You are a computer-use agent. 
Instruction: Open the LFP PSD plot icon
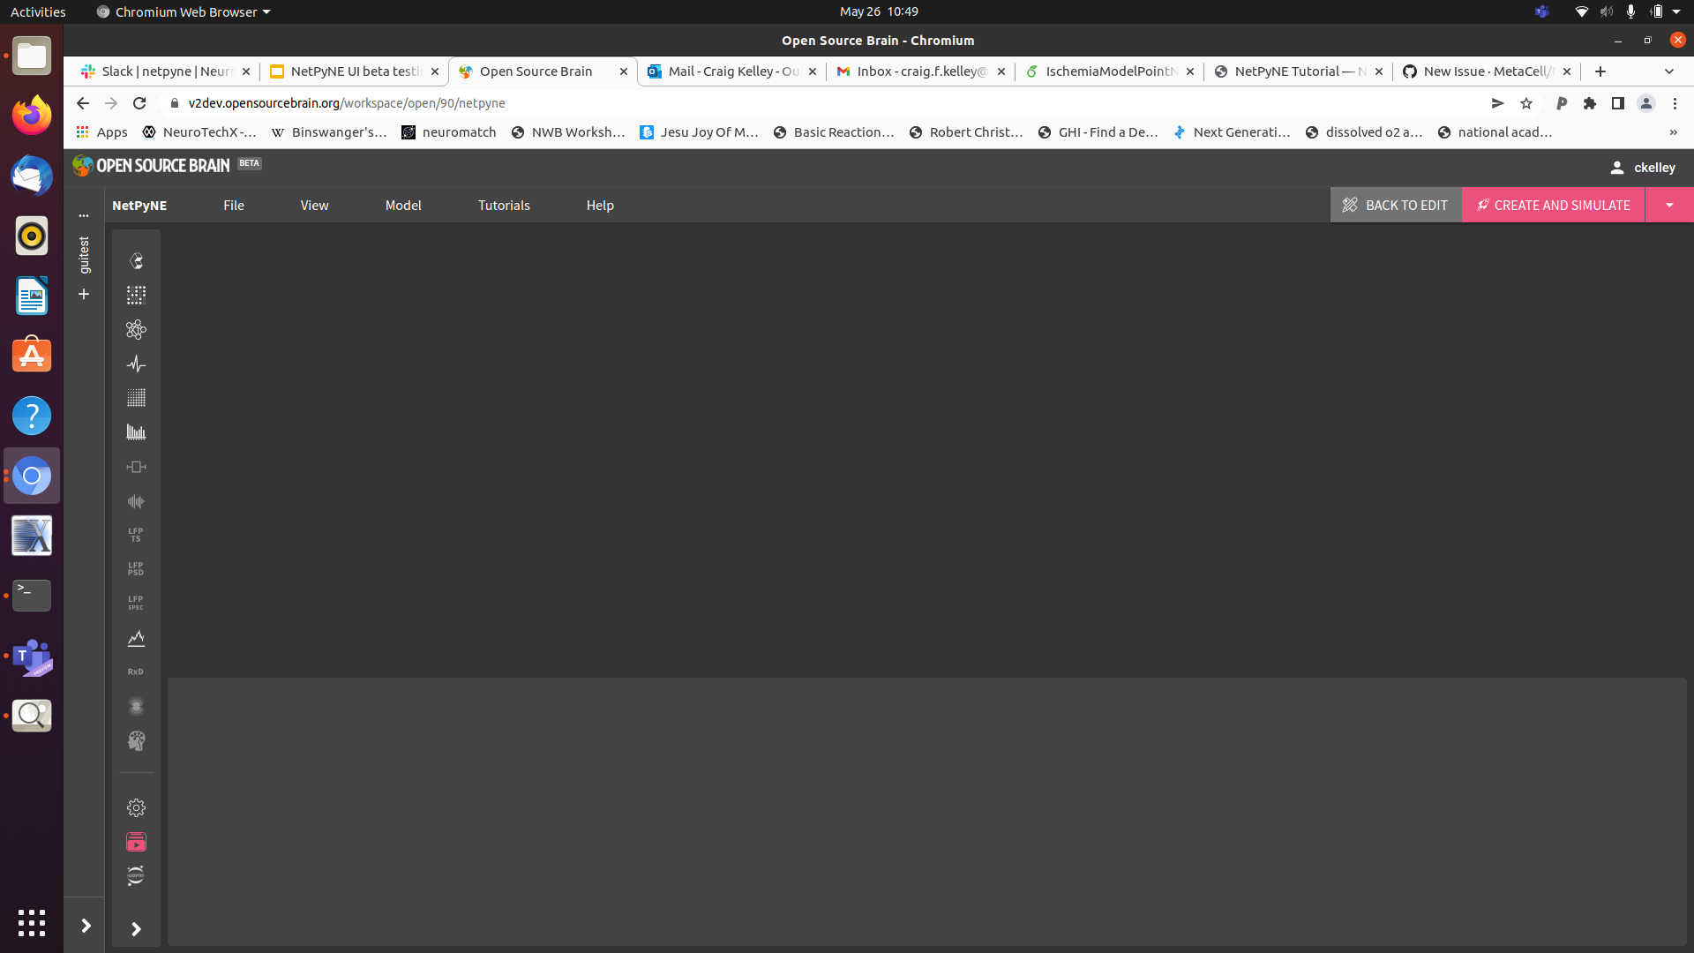pos(136,569)
